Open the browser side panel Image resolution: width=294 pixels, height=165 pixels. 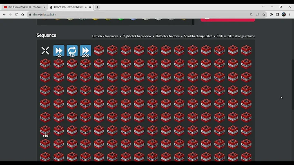click(x=278, y=14)
